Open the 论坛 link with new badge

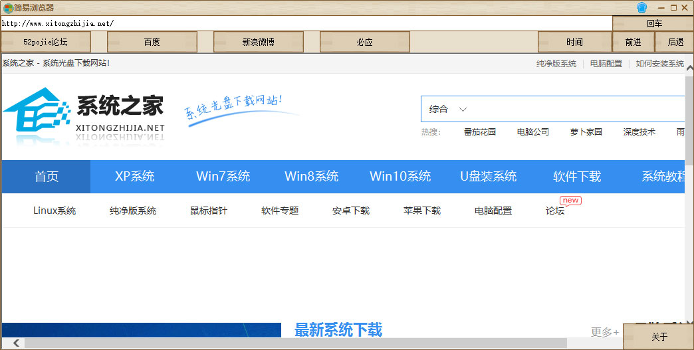pos(554,211)
